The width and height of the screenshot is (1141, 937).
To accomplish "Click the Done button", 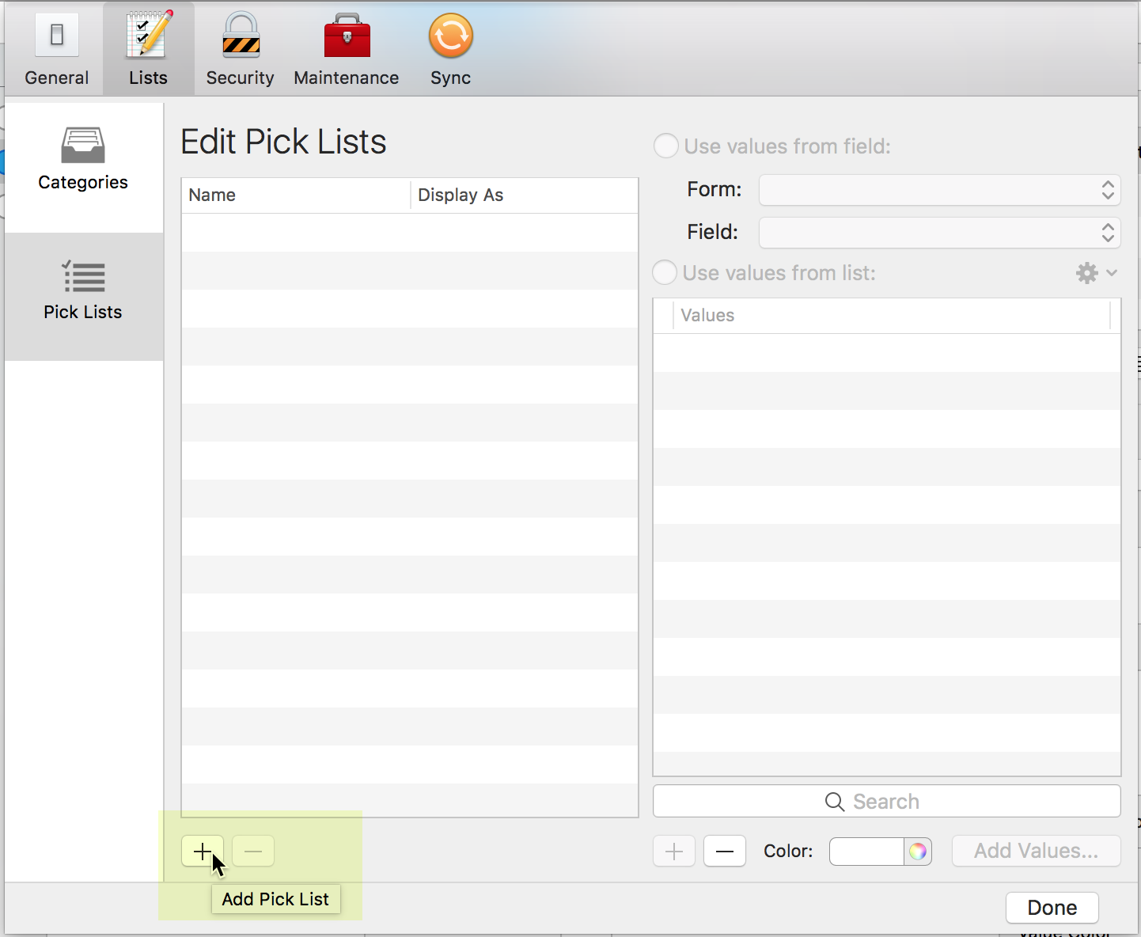I will pyautogui.click(x=1052, y=908).
